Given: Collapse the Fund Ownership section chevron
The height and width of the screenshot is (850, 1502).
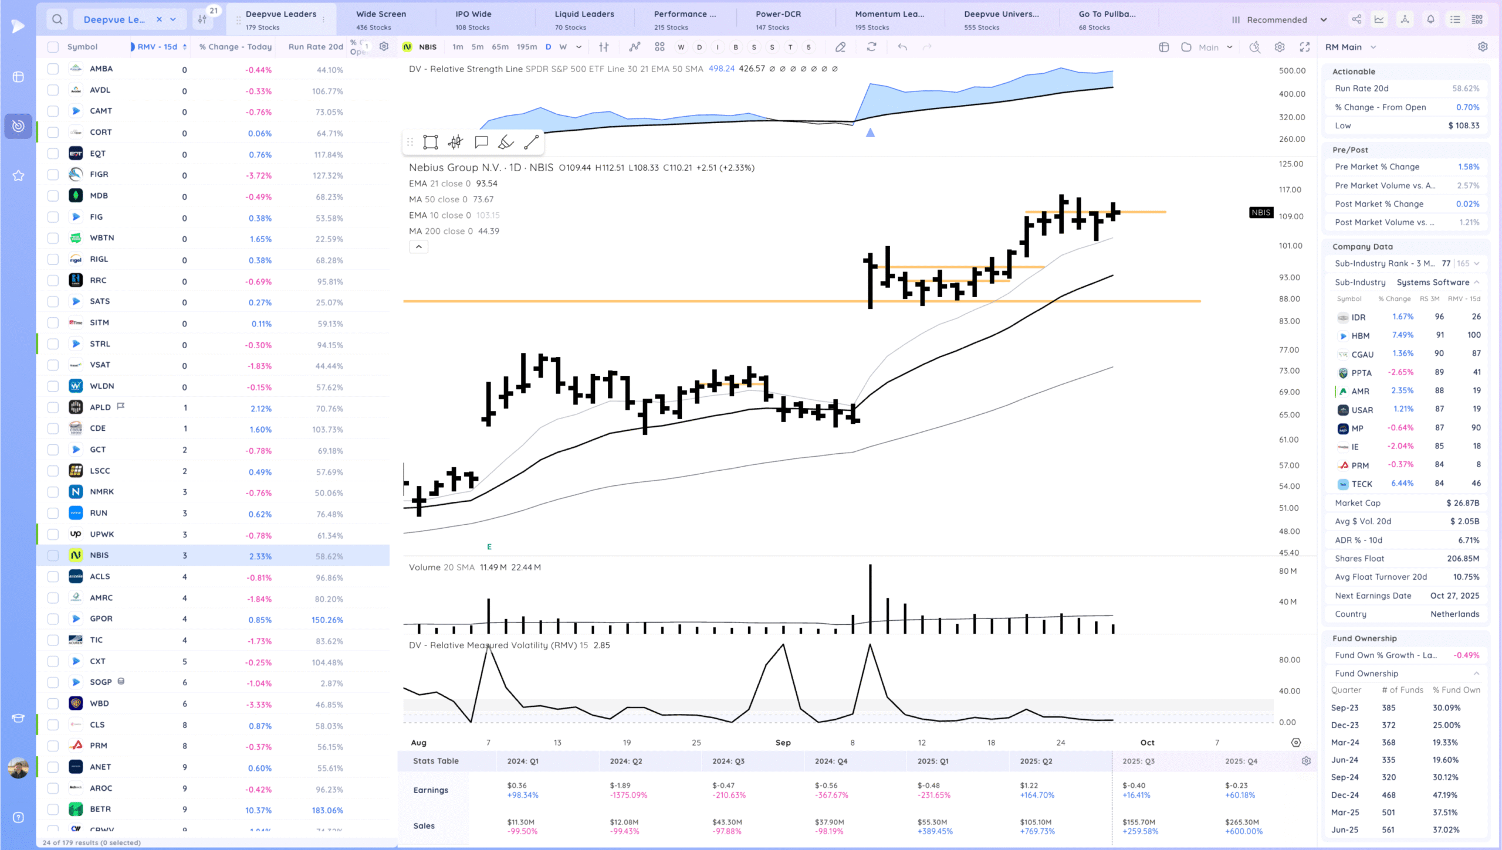Looking at the screenshot, I should tap(1476, 674).
